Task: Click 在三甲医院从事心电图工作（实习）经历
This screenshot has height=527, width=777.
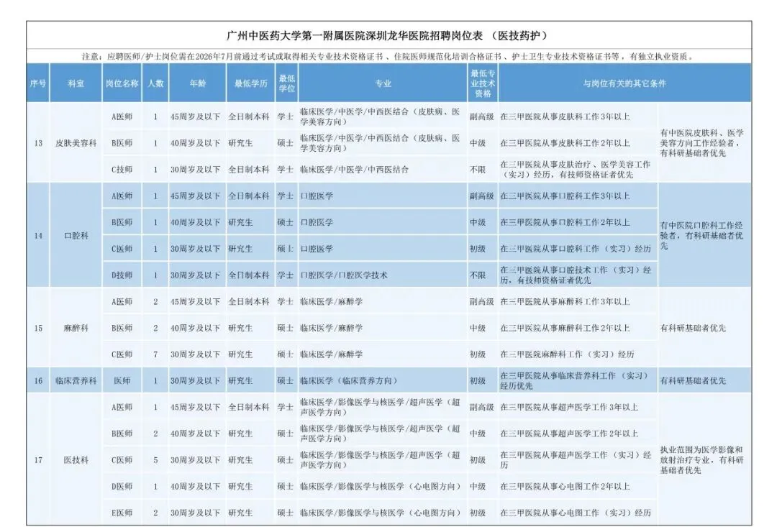Action: pyautogui.click(x=576, y=513)
